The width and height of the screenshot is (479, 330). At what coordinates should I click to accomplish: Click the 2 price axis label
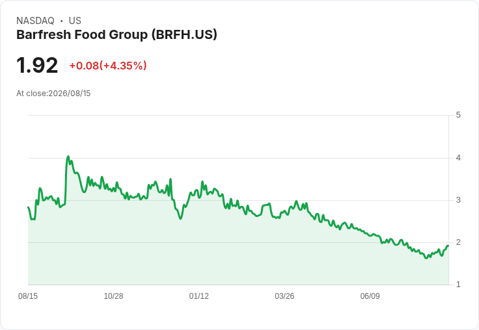(x=458, y=242)
